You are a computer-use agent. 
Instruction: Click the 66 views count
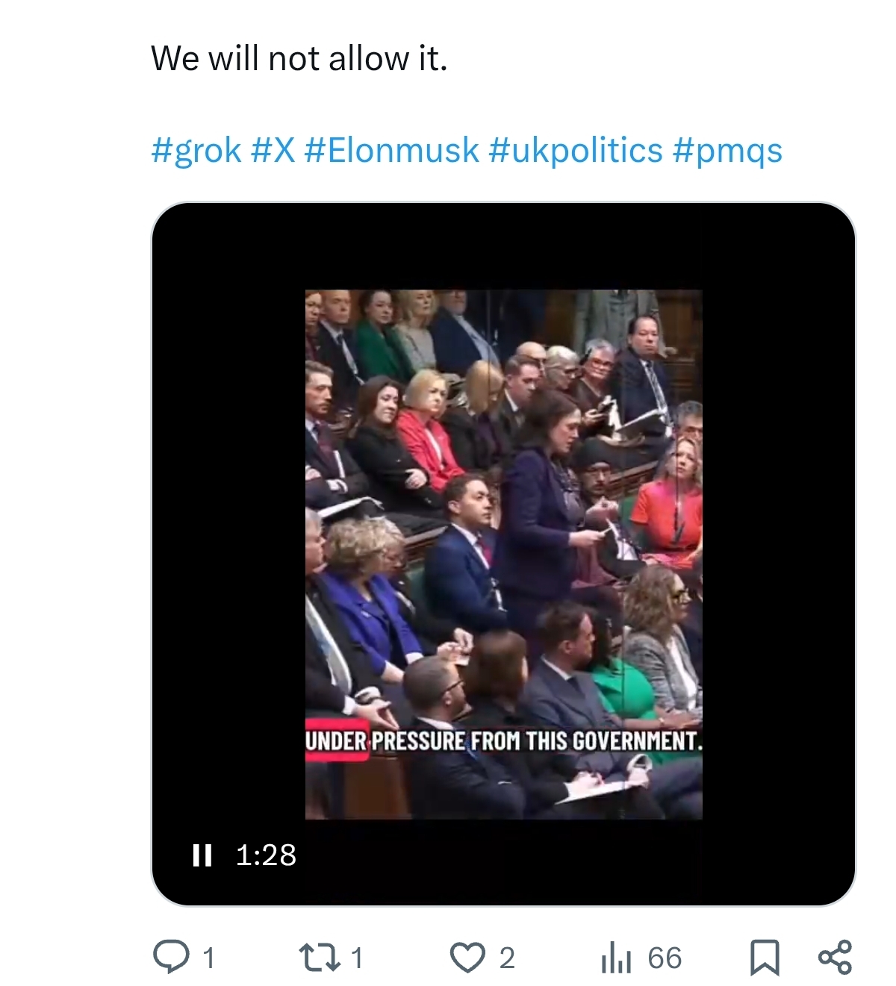point(665,958)
